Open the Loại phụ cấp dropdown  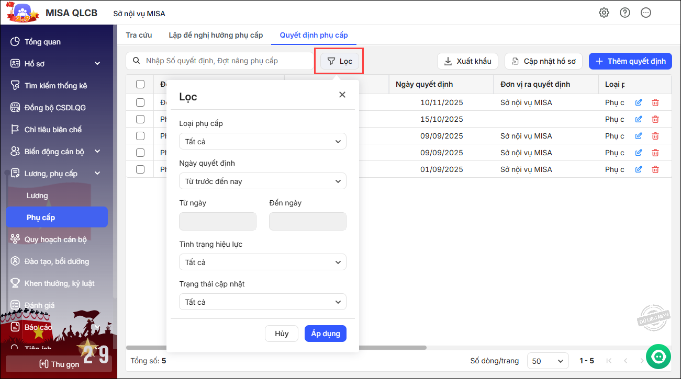coord(262,141)
